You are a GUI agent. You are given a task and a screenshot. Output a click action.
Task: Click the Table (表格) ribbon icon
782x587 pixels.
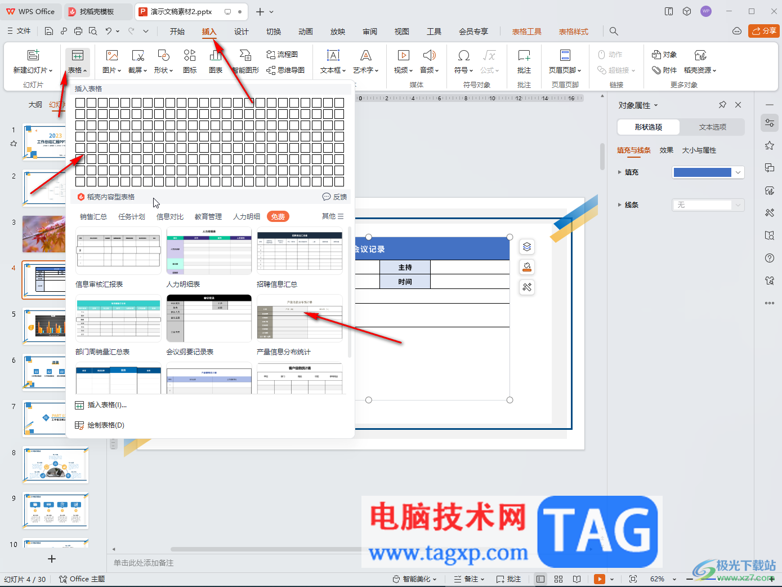click(78, 55)
